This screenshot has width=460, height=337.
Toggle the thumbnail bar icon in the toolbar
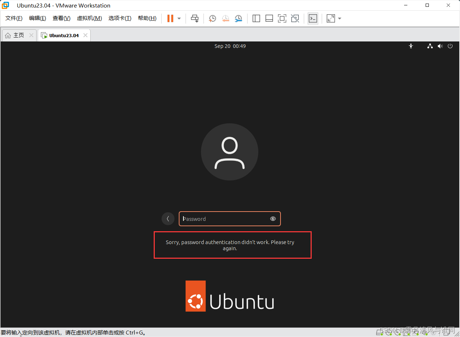(x=269, y=18)
